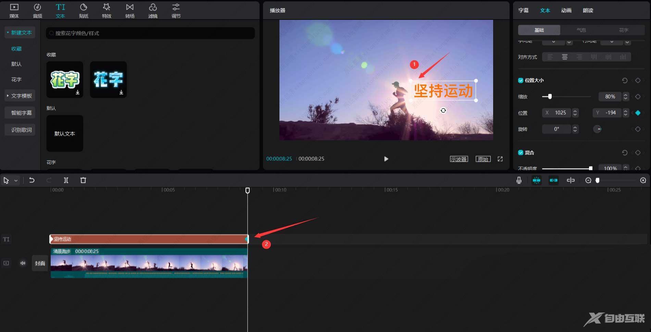Open the selection tool dropdown arrow

pos(16,181)
